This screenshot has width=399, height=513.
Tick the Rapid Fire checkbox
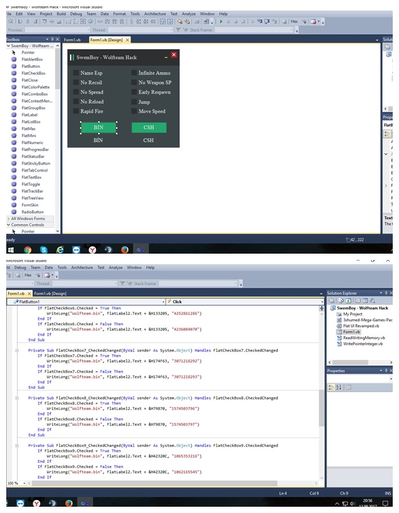click(76, 111)
